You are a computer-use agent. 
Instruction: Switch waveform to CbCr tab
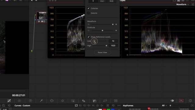coord(102,1)
